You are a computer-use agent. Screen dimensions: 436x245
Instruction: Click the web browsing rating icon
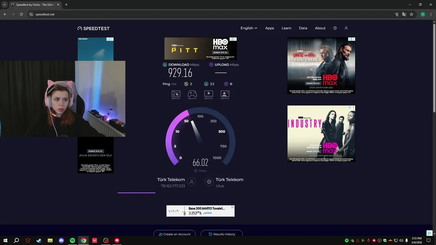coord(176,94)
